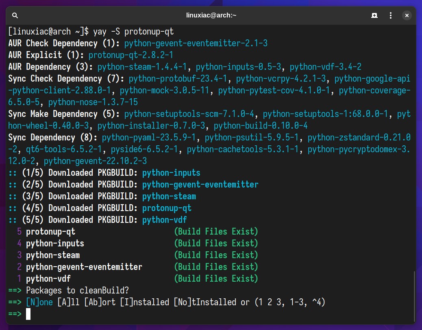422x330 pixels.
Task: Click the [N]one option text
Action: pos(39,302)
